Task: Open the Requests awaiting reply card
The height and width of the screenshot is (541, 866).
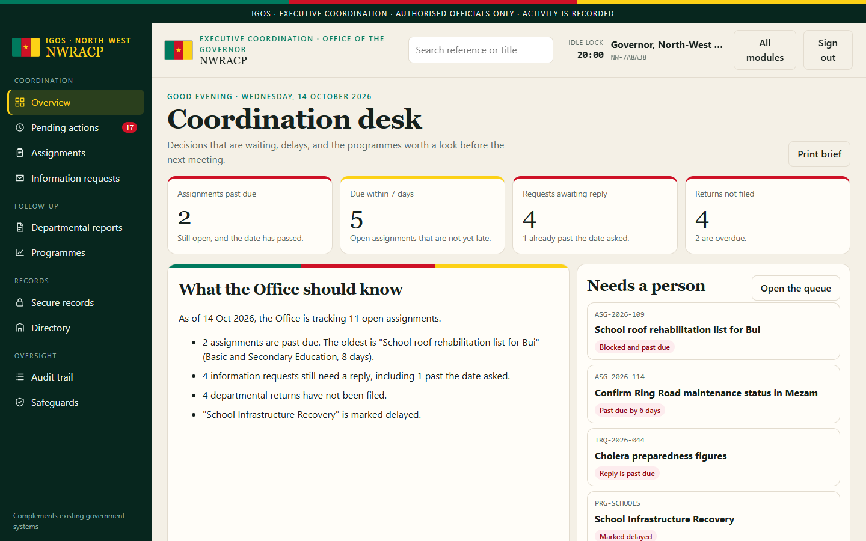Action: point(595,215)
